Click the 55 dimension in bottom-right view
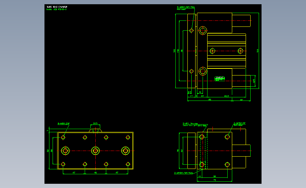 [215, 176]
